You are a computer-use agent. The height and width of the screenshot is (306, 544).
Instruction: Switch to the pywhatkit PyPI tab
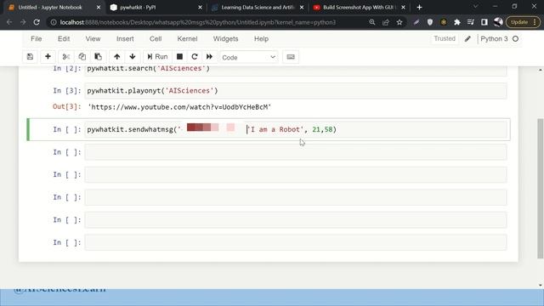coord(156,8)
